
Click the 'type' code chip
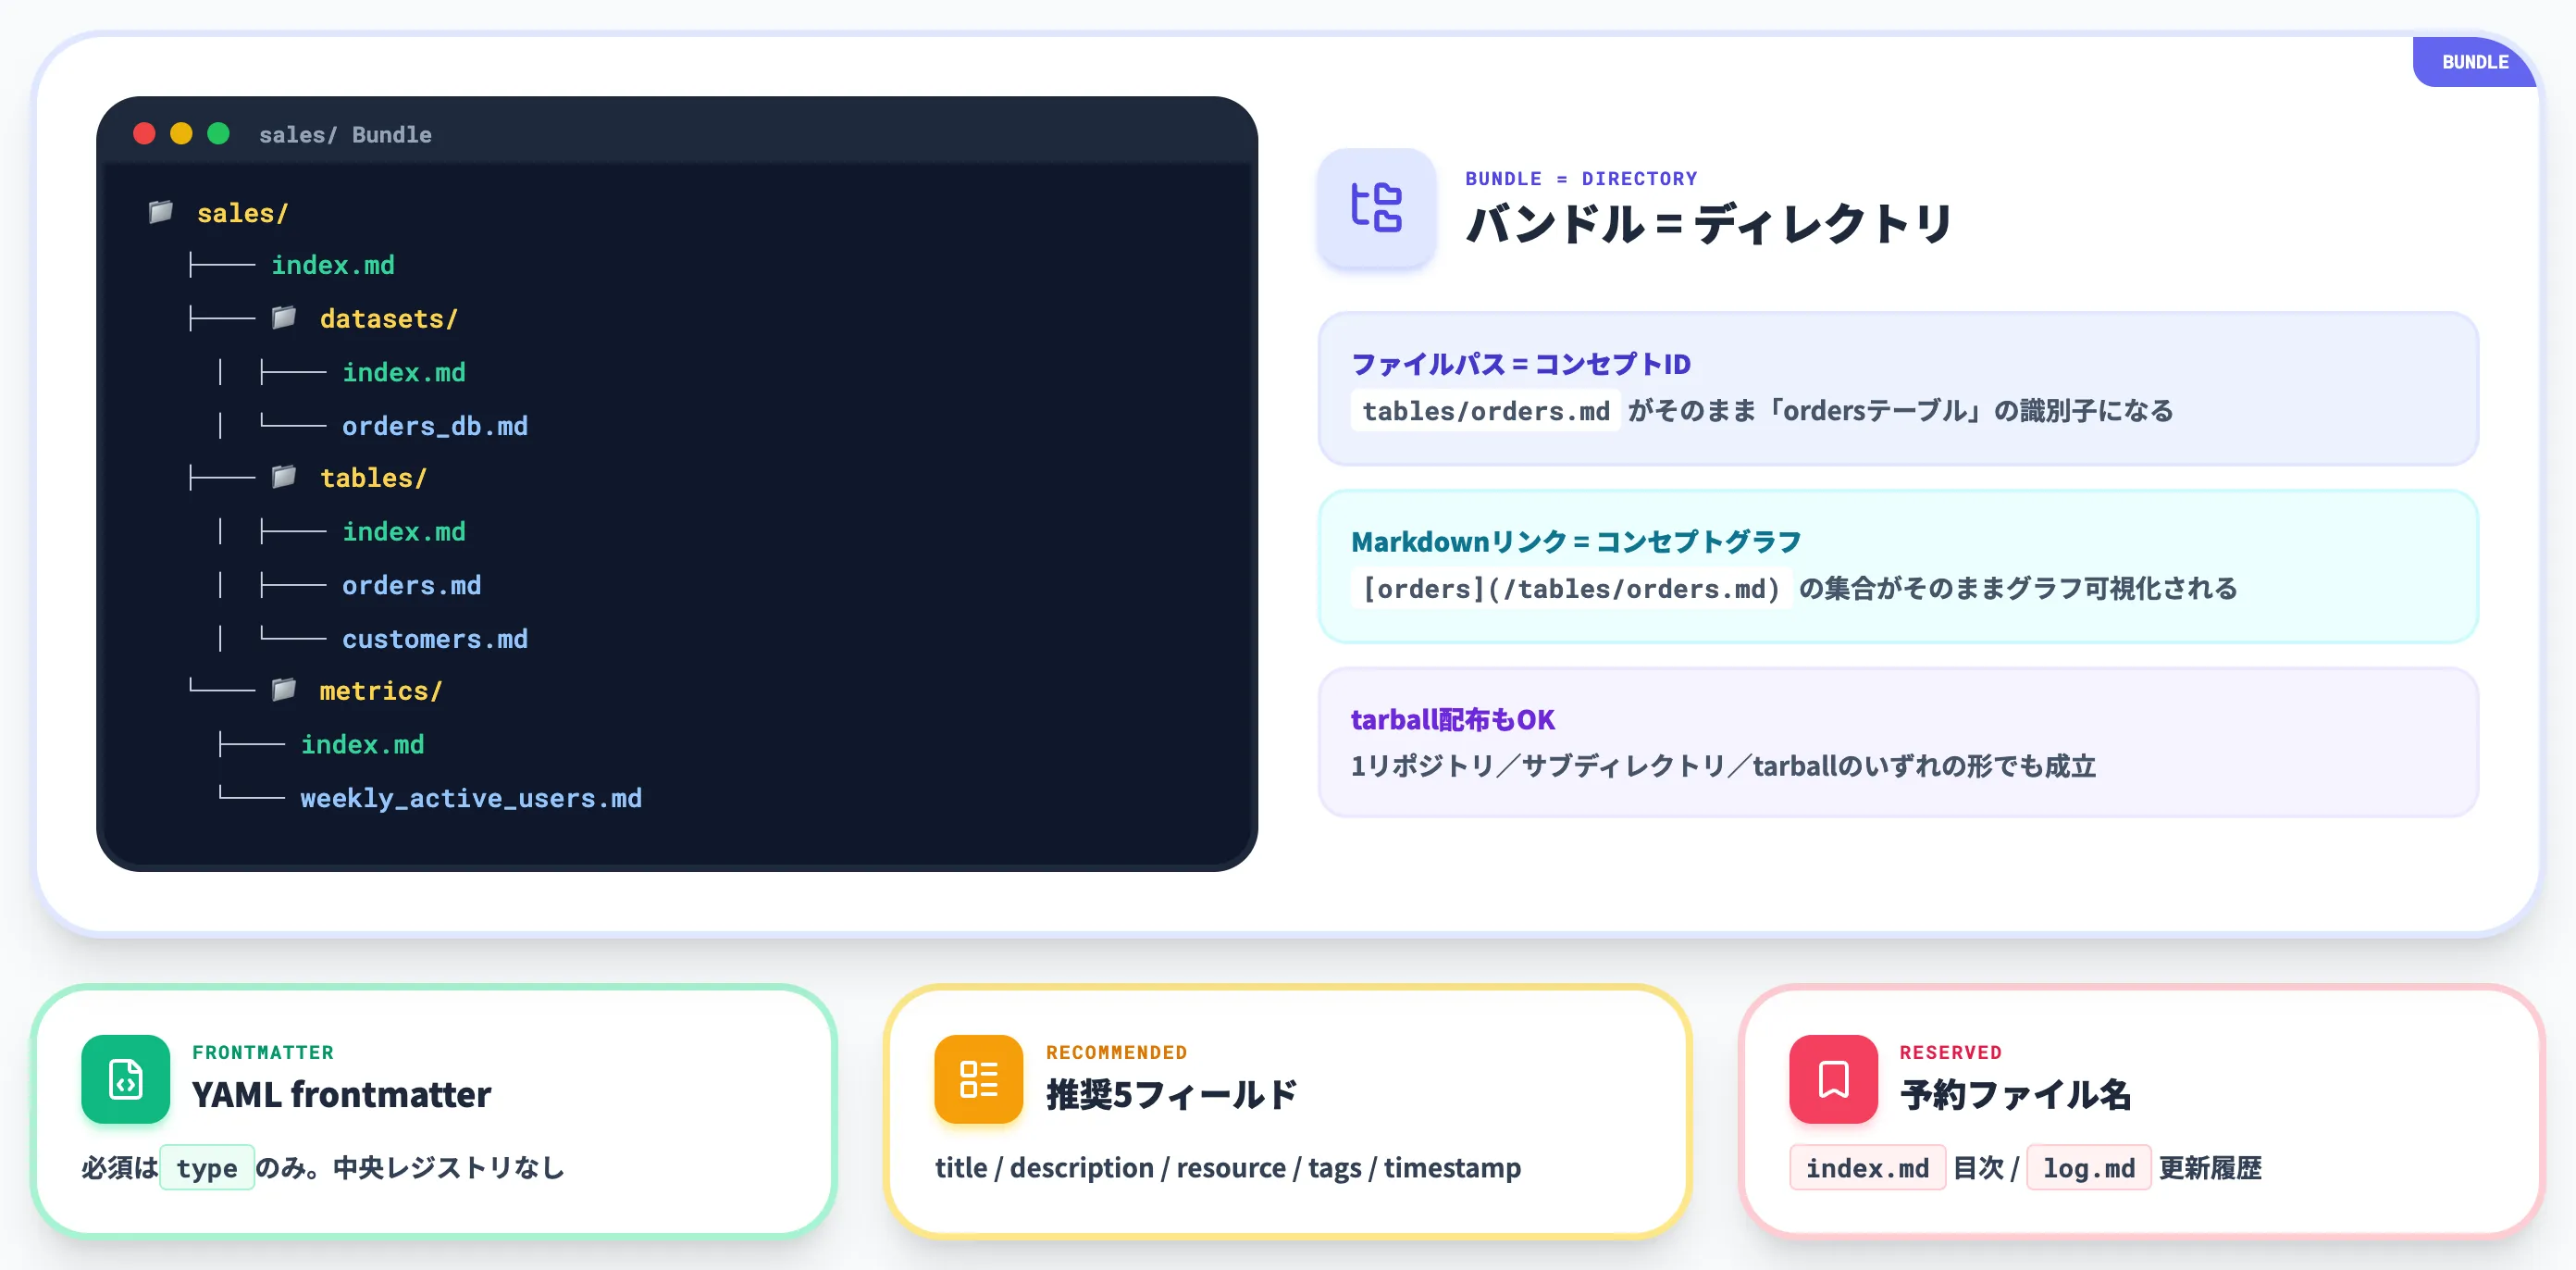[207, 1168]
